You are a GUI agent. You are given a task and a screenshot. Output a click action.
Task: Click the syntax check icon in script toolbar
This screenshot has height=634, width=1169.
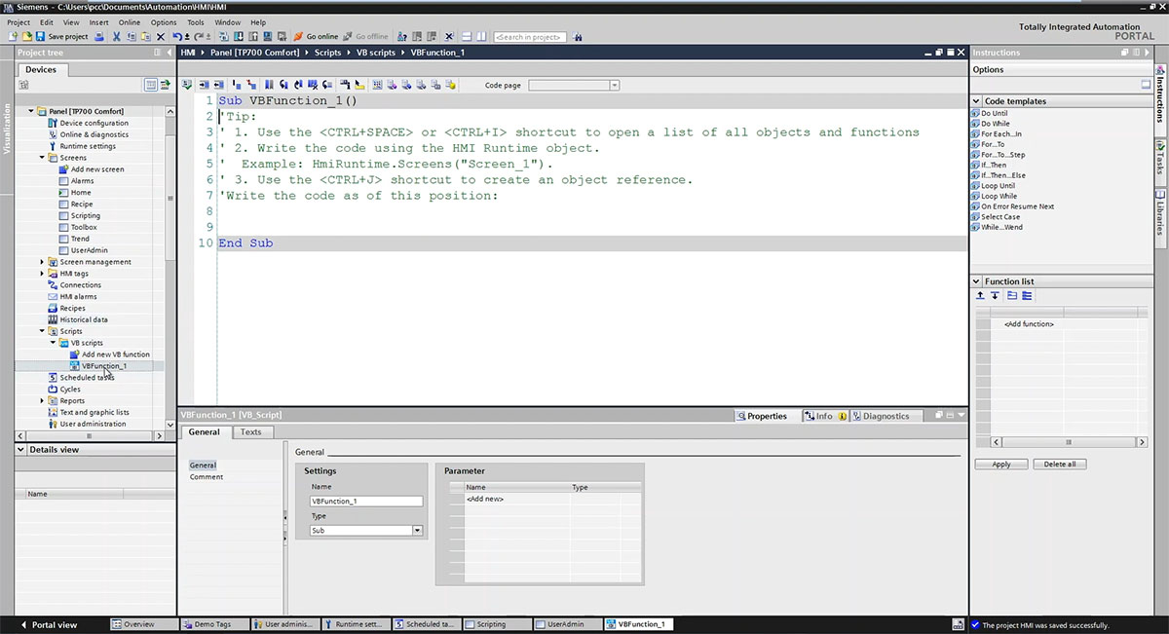coord(187,85)
